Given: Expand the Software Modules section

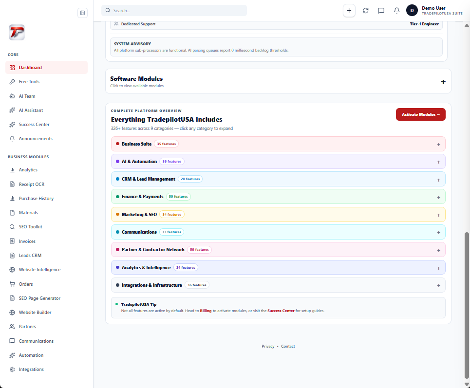Looking at the screenshot, I should 443,82.
